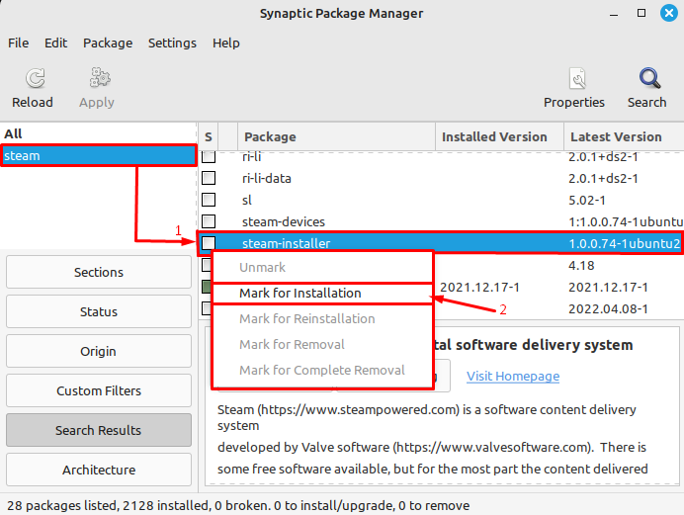Viewport: 684px width, 515px height.
Task: Select the 'steam' search result entry
Action: coord(99,155)
